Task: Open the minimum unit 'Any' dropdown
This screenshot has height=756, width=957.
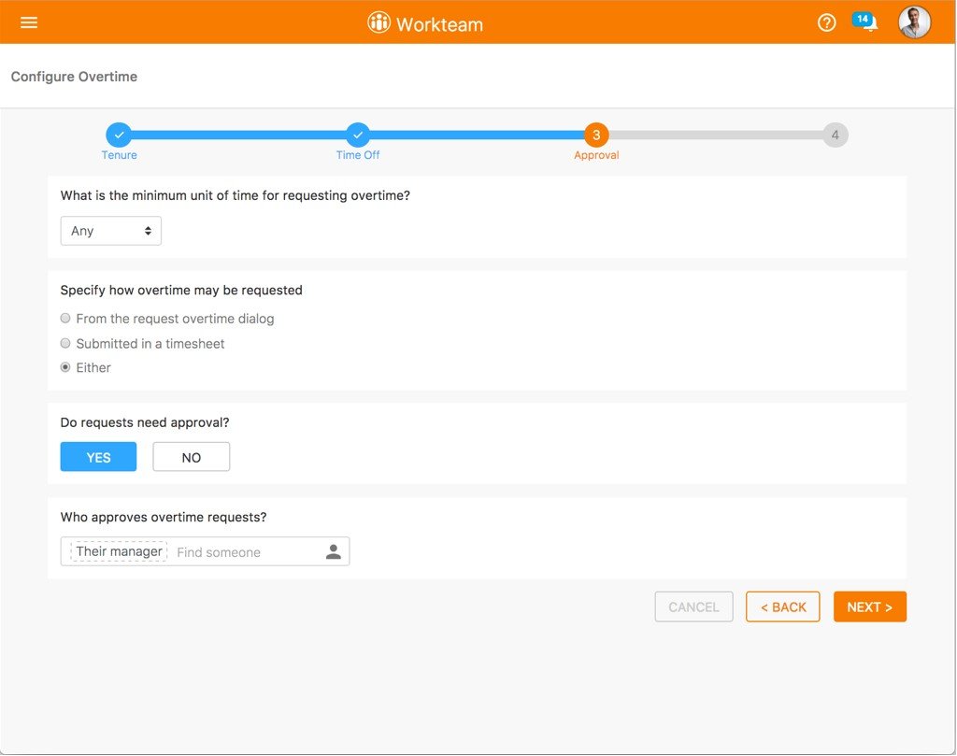Action: coord(110,231)
